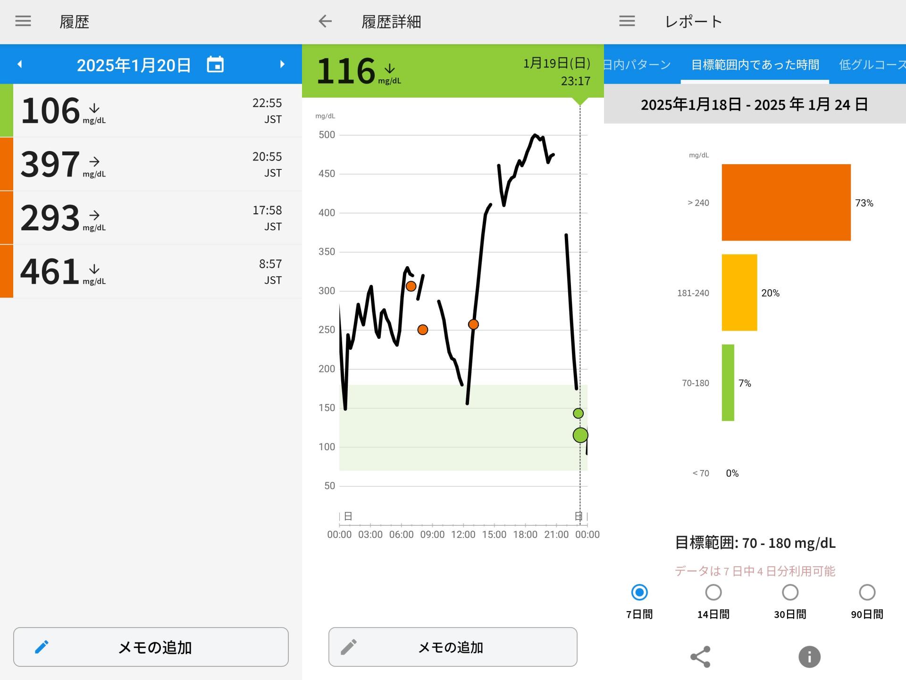Select the 14日間 radio button
Image resolution: width=906 pixels, height=680 pixels.
point(713,592)
